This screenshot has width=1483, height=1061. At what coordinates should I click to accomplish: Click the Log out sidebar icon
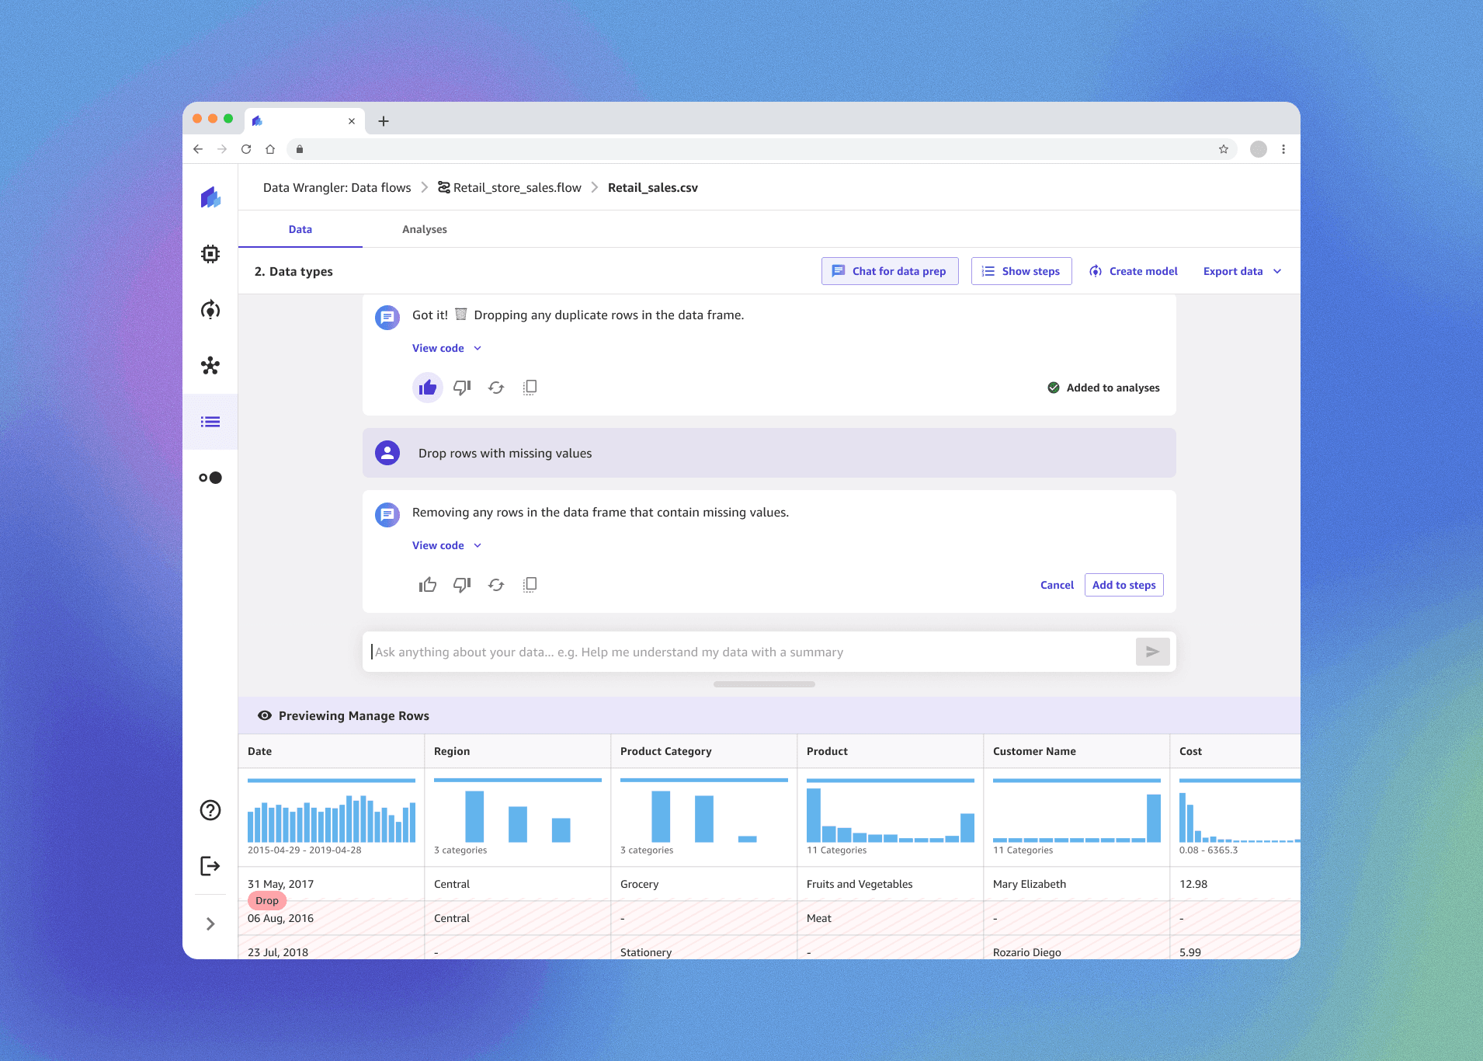tap(210, 866)
